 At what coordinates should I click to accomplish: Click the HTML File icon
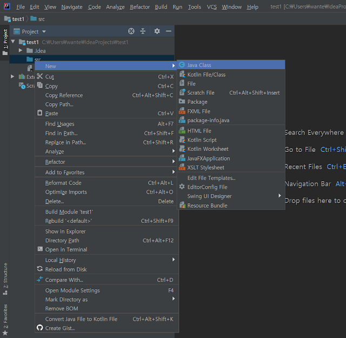pyautogui.click(x=182, y=130)
